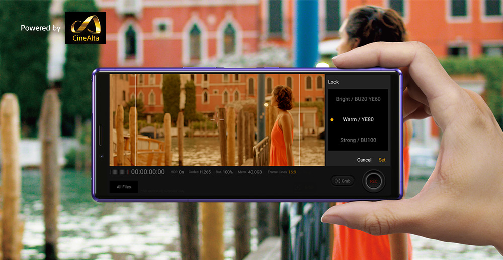Image resolution: width=503 pixels, height=260 pixels.
Task: Tap the center crosshair focus marker
Action: [217, 118]
